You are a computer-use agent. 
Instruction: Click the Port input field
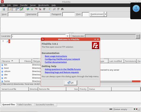(85, 14)
